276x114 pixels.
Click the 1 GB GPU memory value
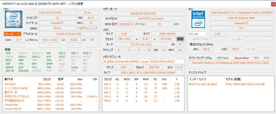coord(217,34)
